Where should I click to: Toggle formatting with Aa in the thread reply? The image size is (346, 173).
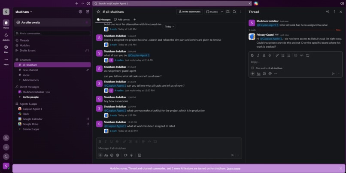pos(258,73)
